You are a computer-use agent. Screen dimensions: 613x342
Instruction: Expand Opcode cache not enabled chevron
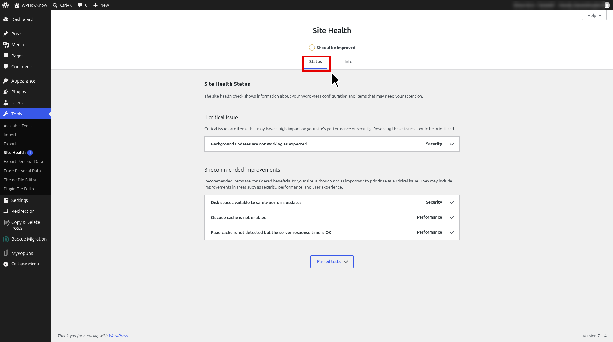(452, 217)
